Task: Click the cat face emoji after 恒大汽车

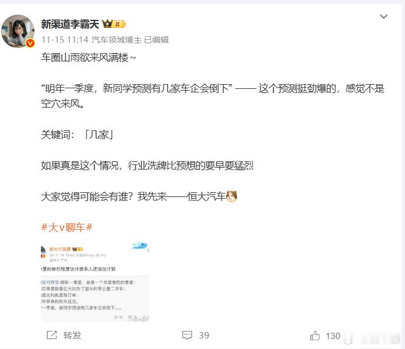Action: pyautogui.click(x=231, y=196)
